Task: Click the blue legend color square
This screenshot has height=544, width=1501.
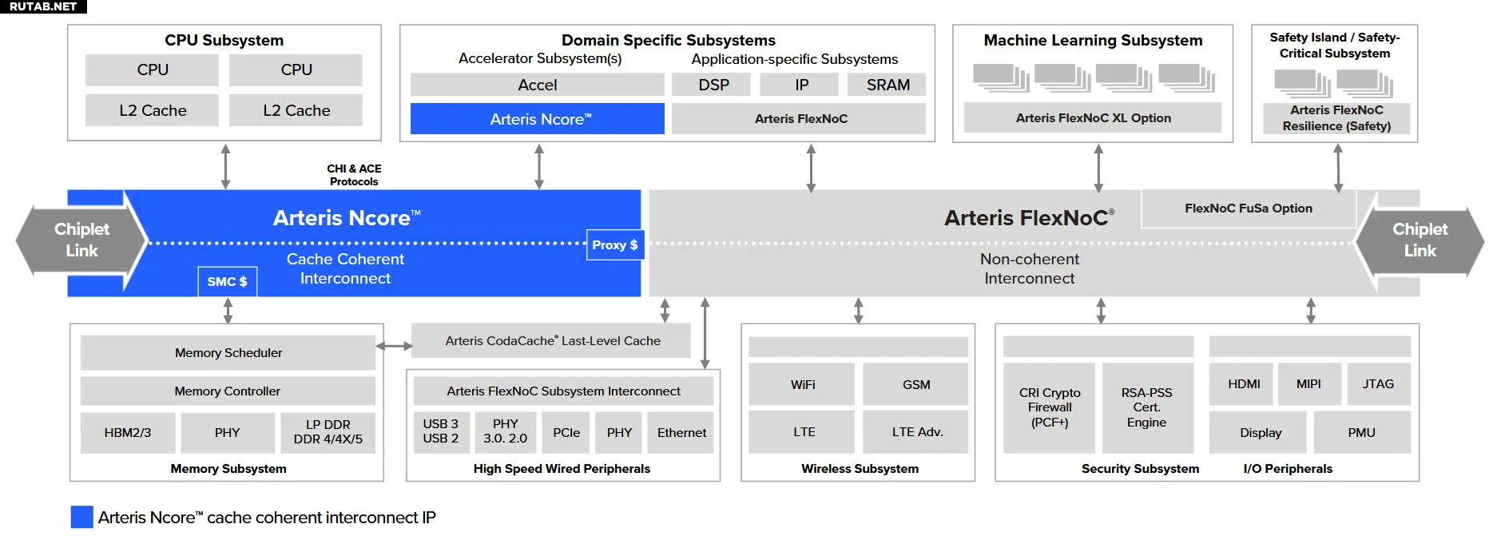Action: [81, 517]
